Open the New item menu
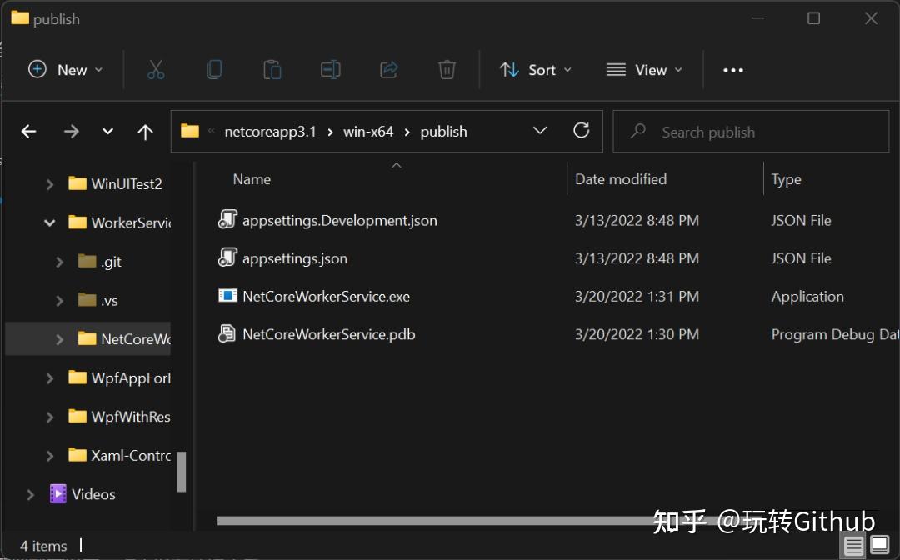900x560 pixels. (65, 70)
